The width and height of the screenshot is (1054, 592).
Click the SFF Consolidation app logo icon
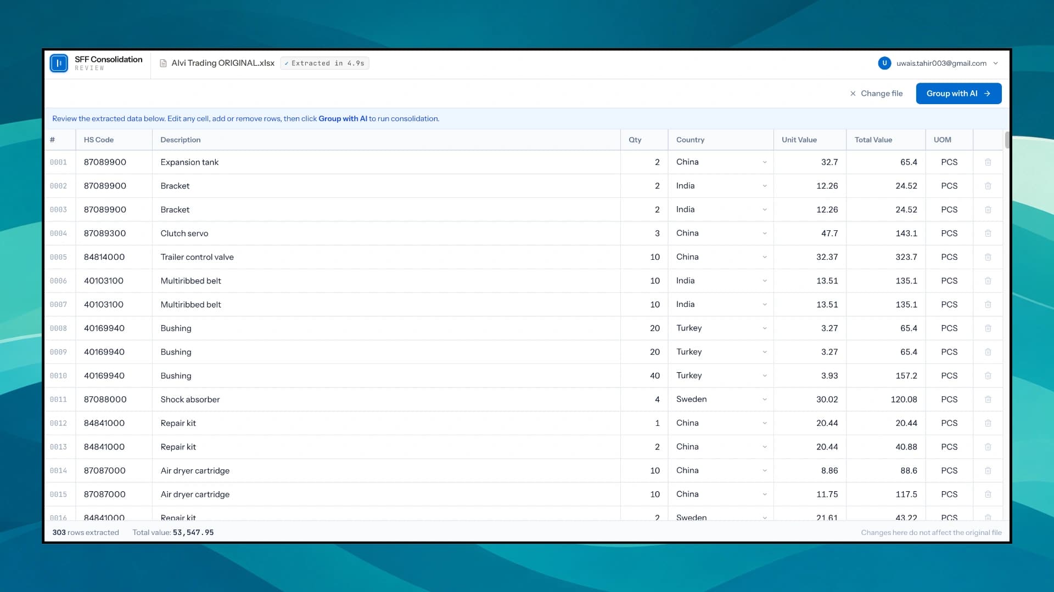pos(59,63)
